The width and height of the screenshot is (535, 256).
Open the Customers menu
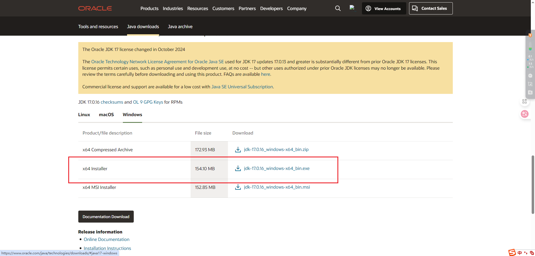[x=223, y=8]
